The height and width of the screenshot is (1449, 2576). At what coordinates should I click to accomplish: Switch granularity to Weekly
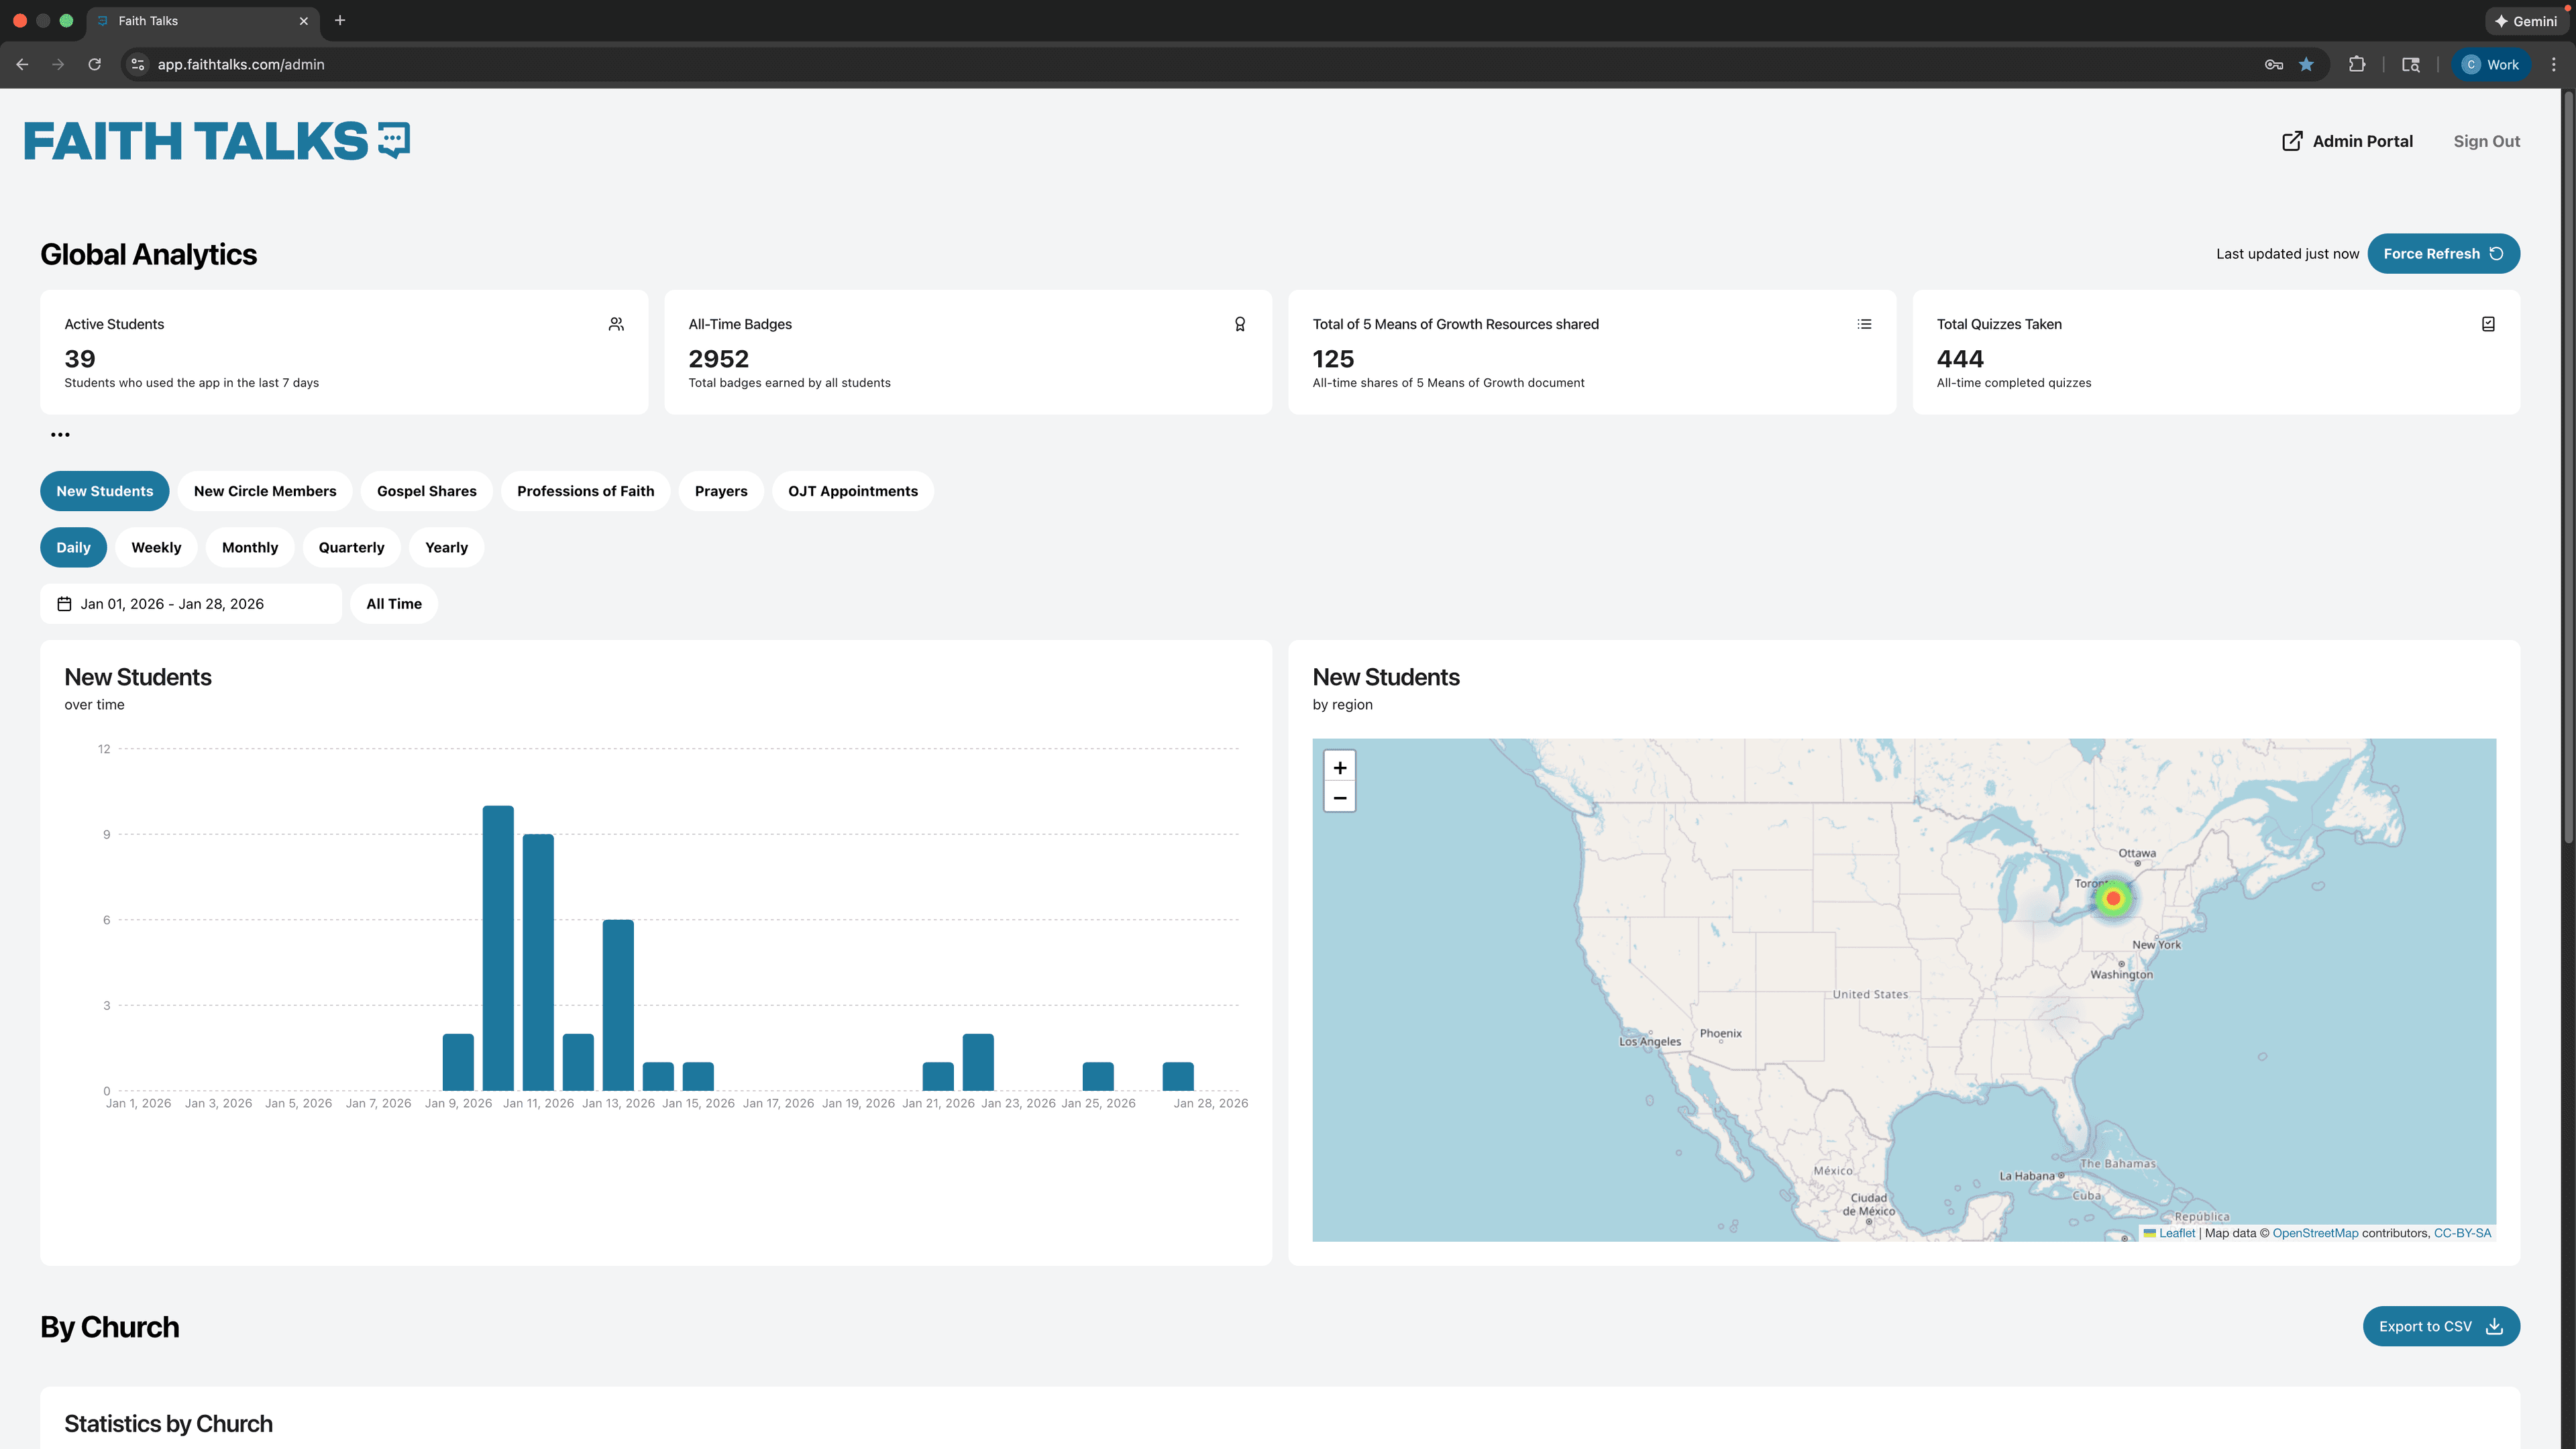point(156,547)
